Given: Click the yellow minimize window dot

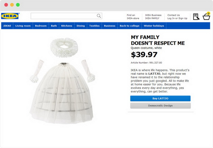Looking at the screenshot, I should coord(12,5).
